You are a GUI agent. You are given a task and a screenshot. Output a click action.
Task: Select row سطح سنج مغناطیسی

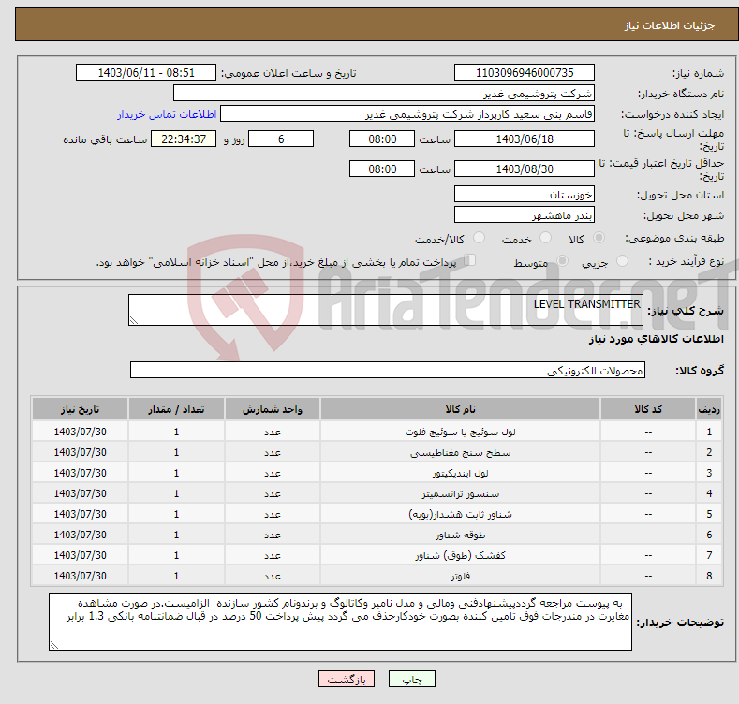click(377, 452)
